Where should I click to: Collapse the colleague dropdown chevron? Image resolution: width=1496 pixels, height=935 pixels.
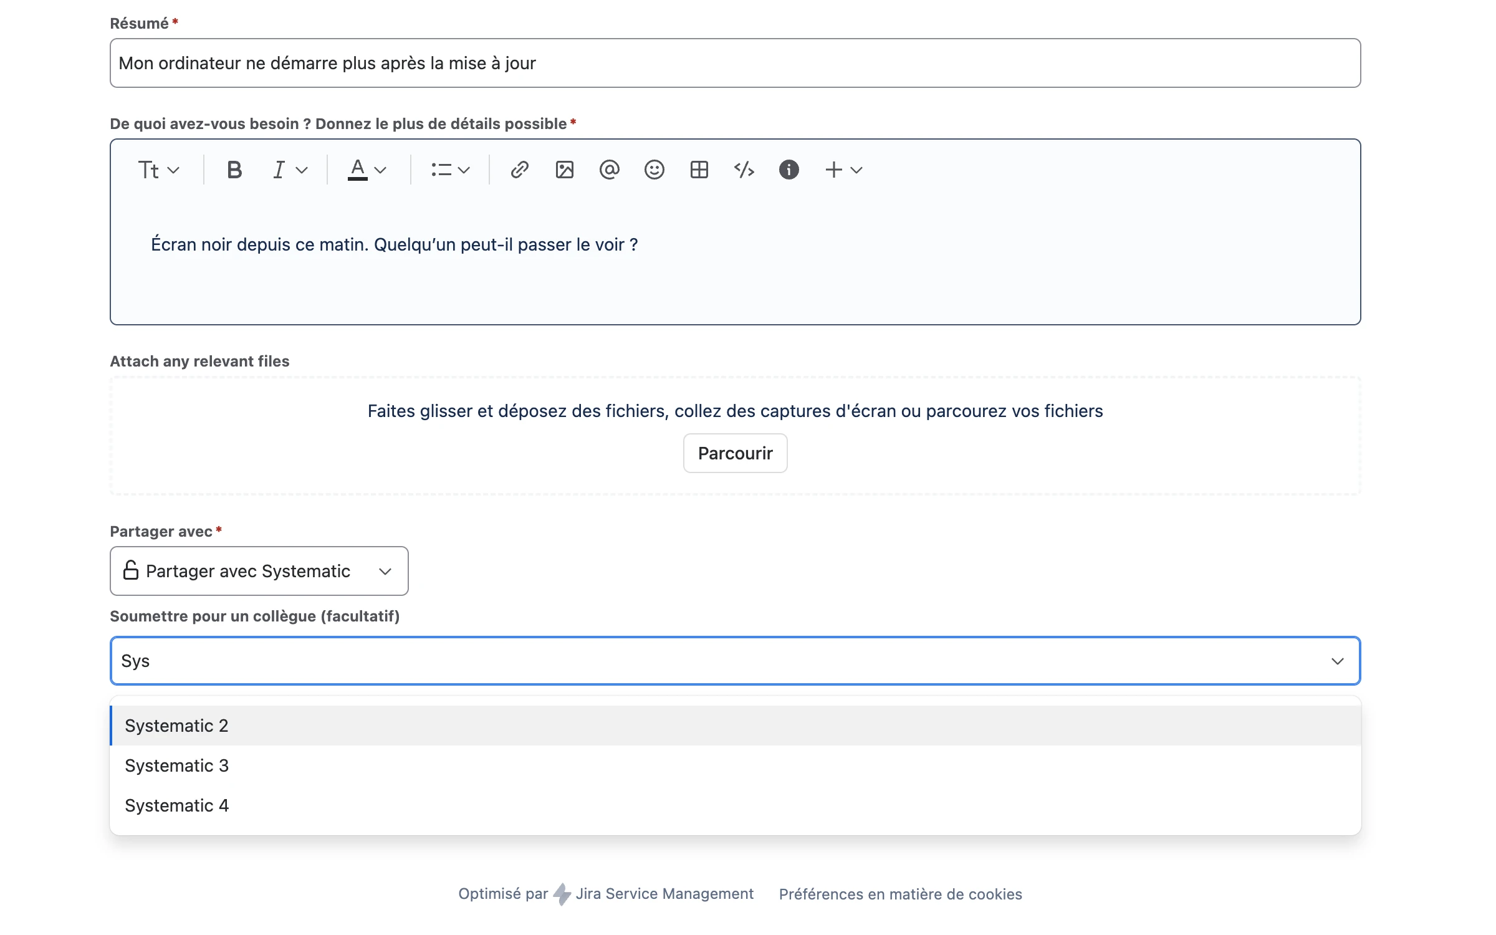(1338, 661)
